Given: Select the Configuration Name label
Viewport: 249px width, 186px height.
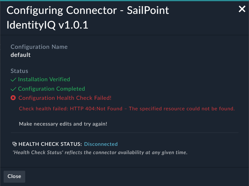Looking at the screenshot, I should tap(39, 47).
